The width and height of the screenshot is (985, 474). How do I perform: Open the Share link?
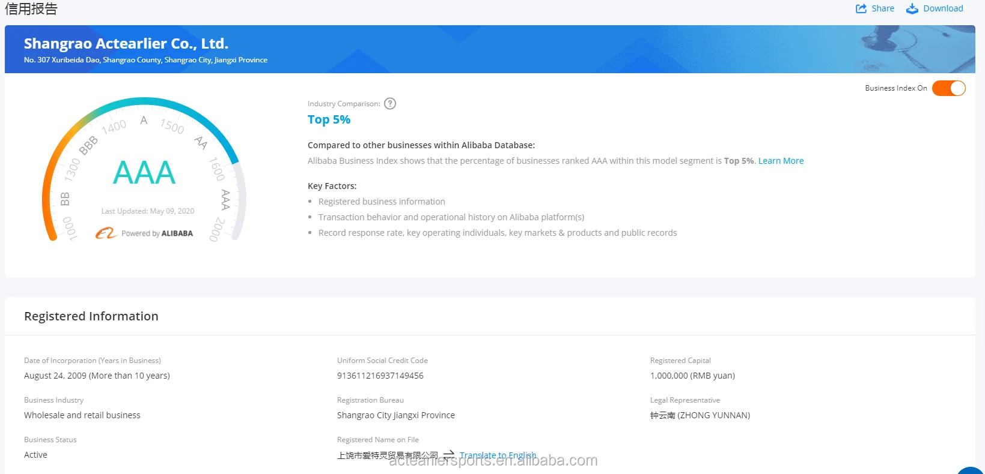(883, 8)
